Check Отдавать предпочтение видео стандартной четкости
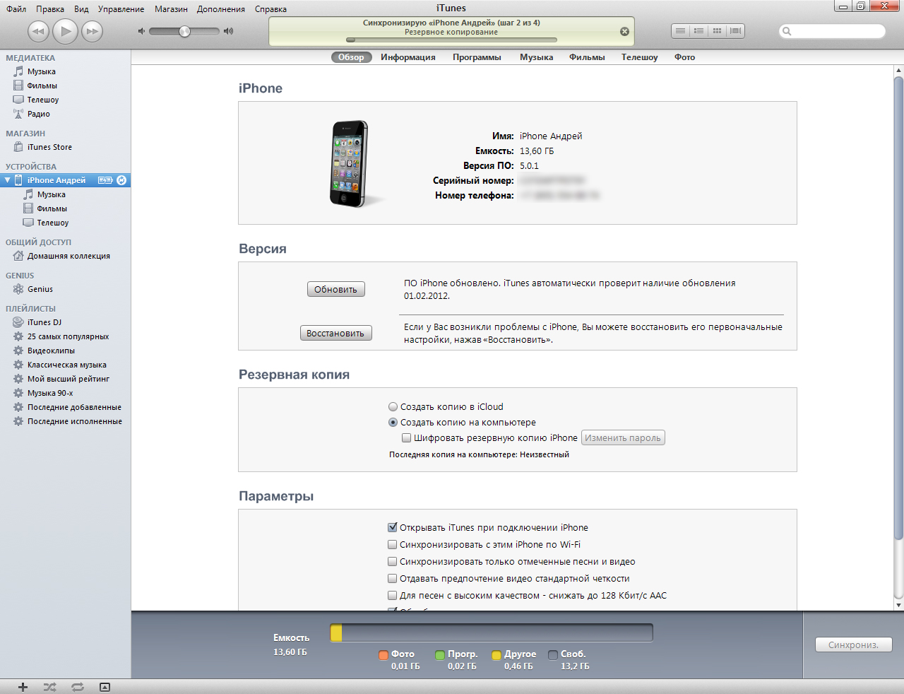904x694 pixels. pos(393,579)
